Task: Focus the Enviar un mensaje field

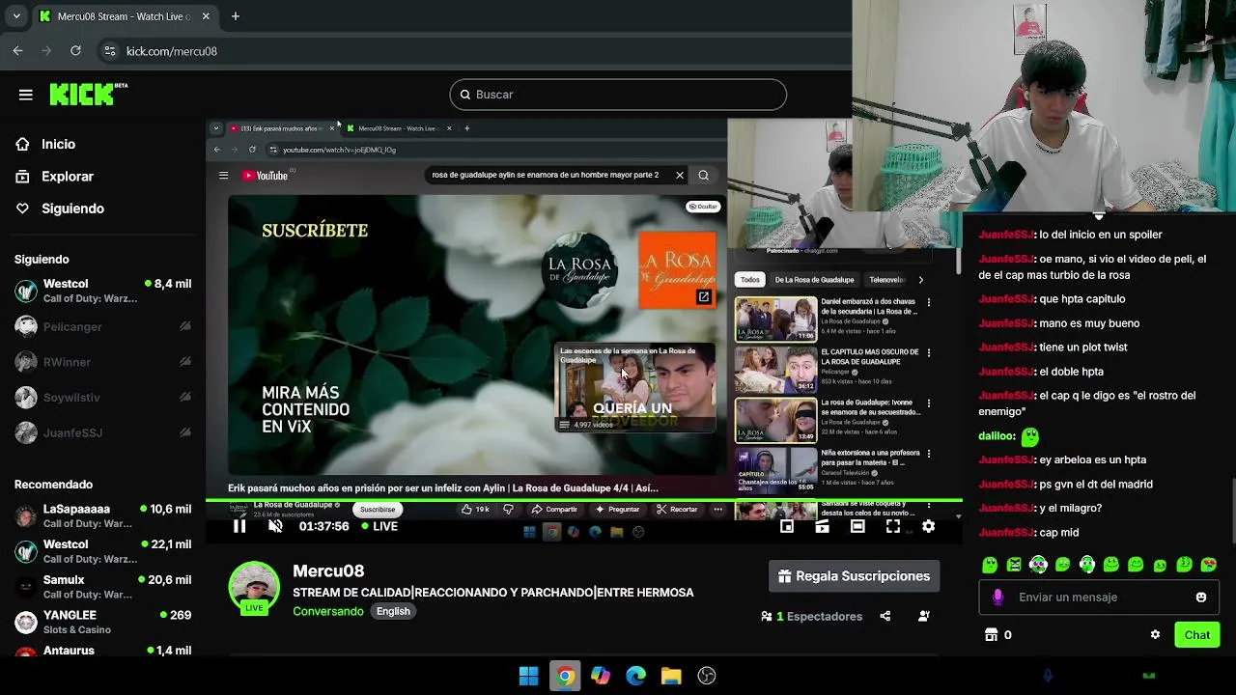Action: point(1099,598)
